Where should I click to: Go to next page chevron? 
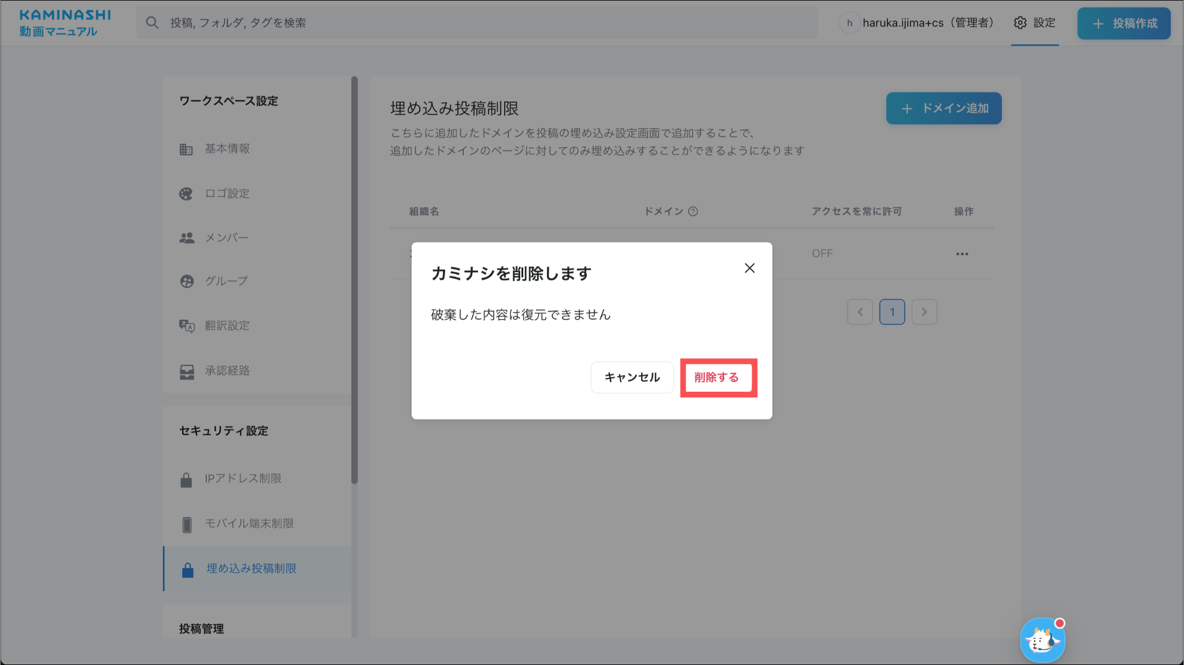point(924,312)
